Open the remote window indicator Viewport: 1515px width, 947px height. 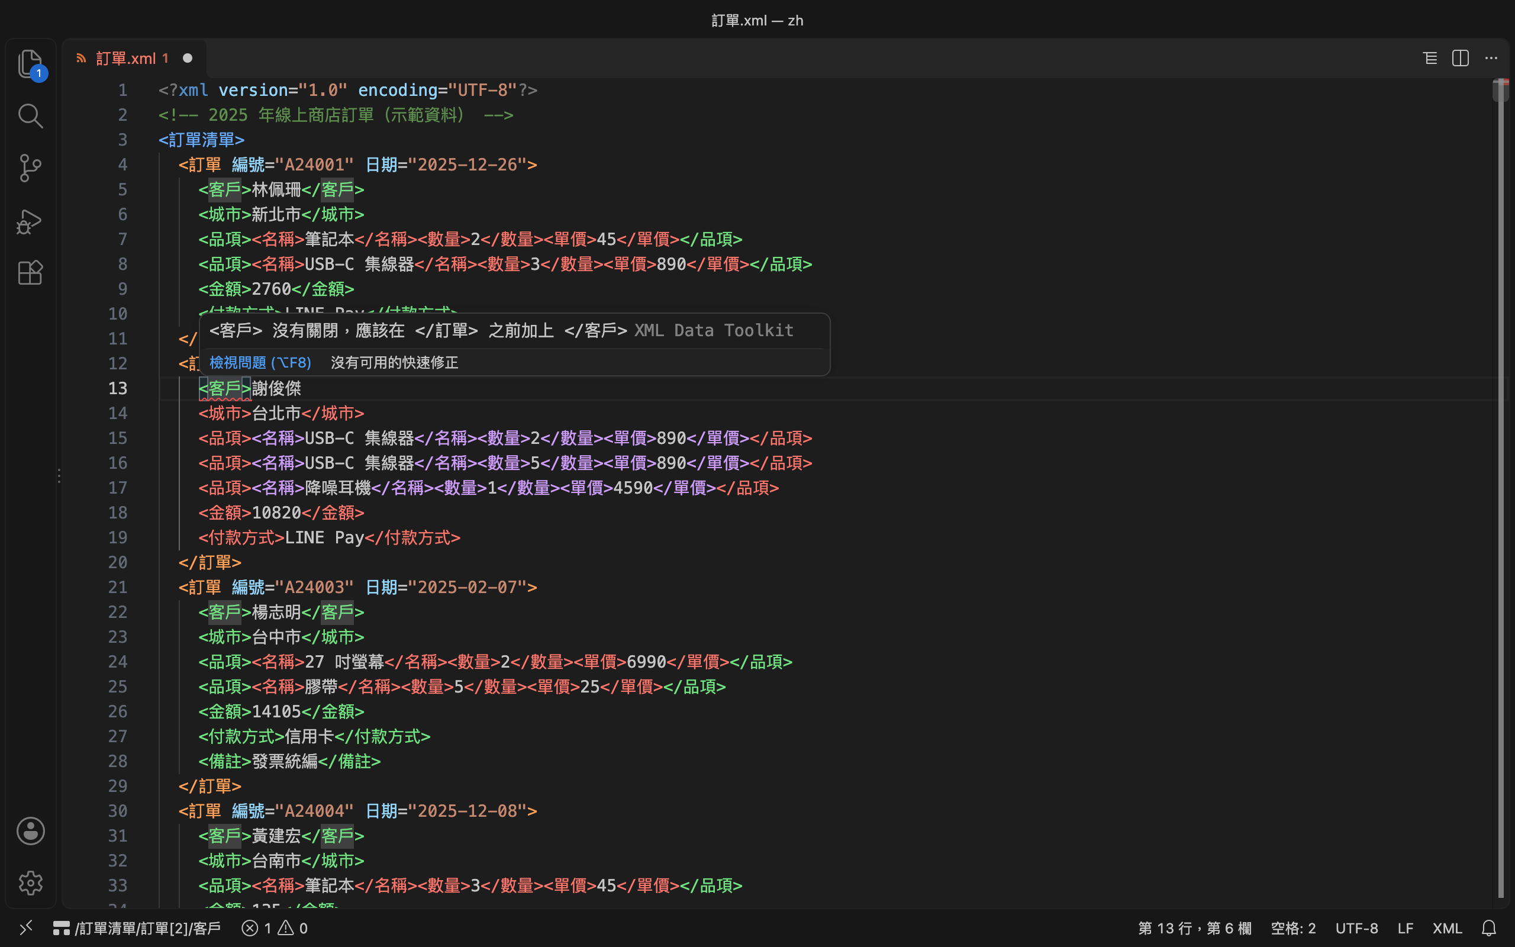[25, 927]
